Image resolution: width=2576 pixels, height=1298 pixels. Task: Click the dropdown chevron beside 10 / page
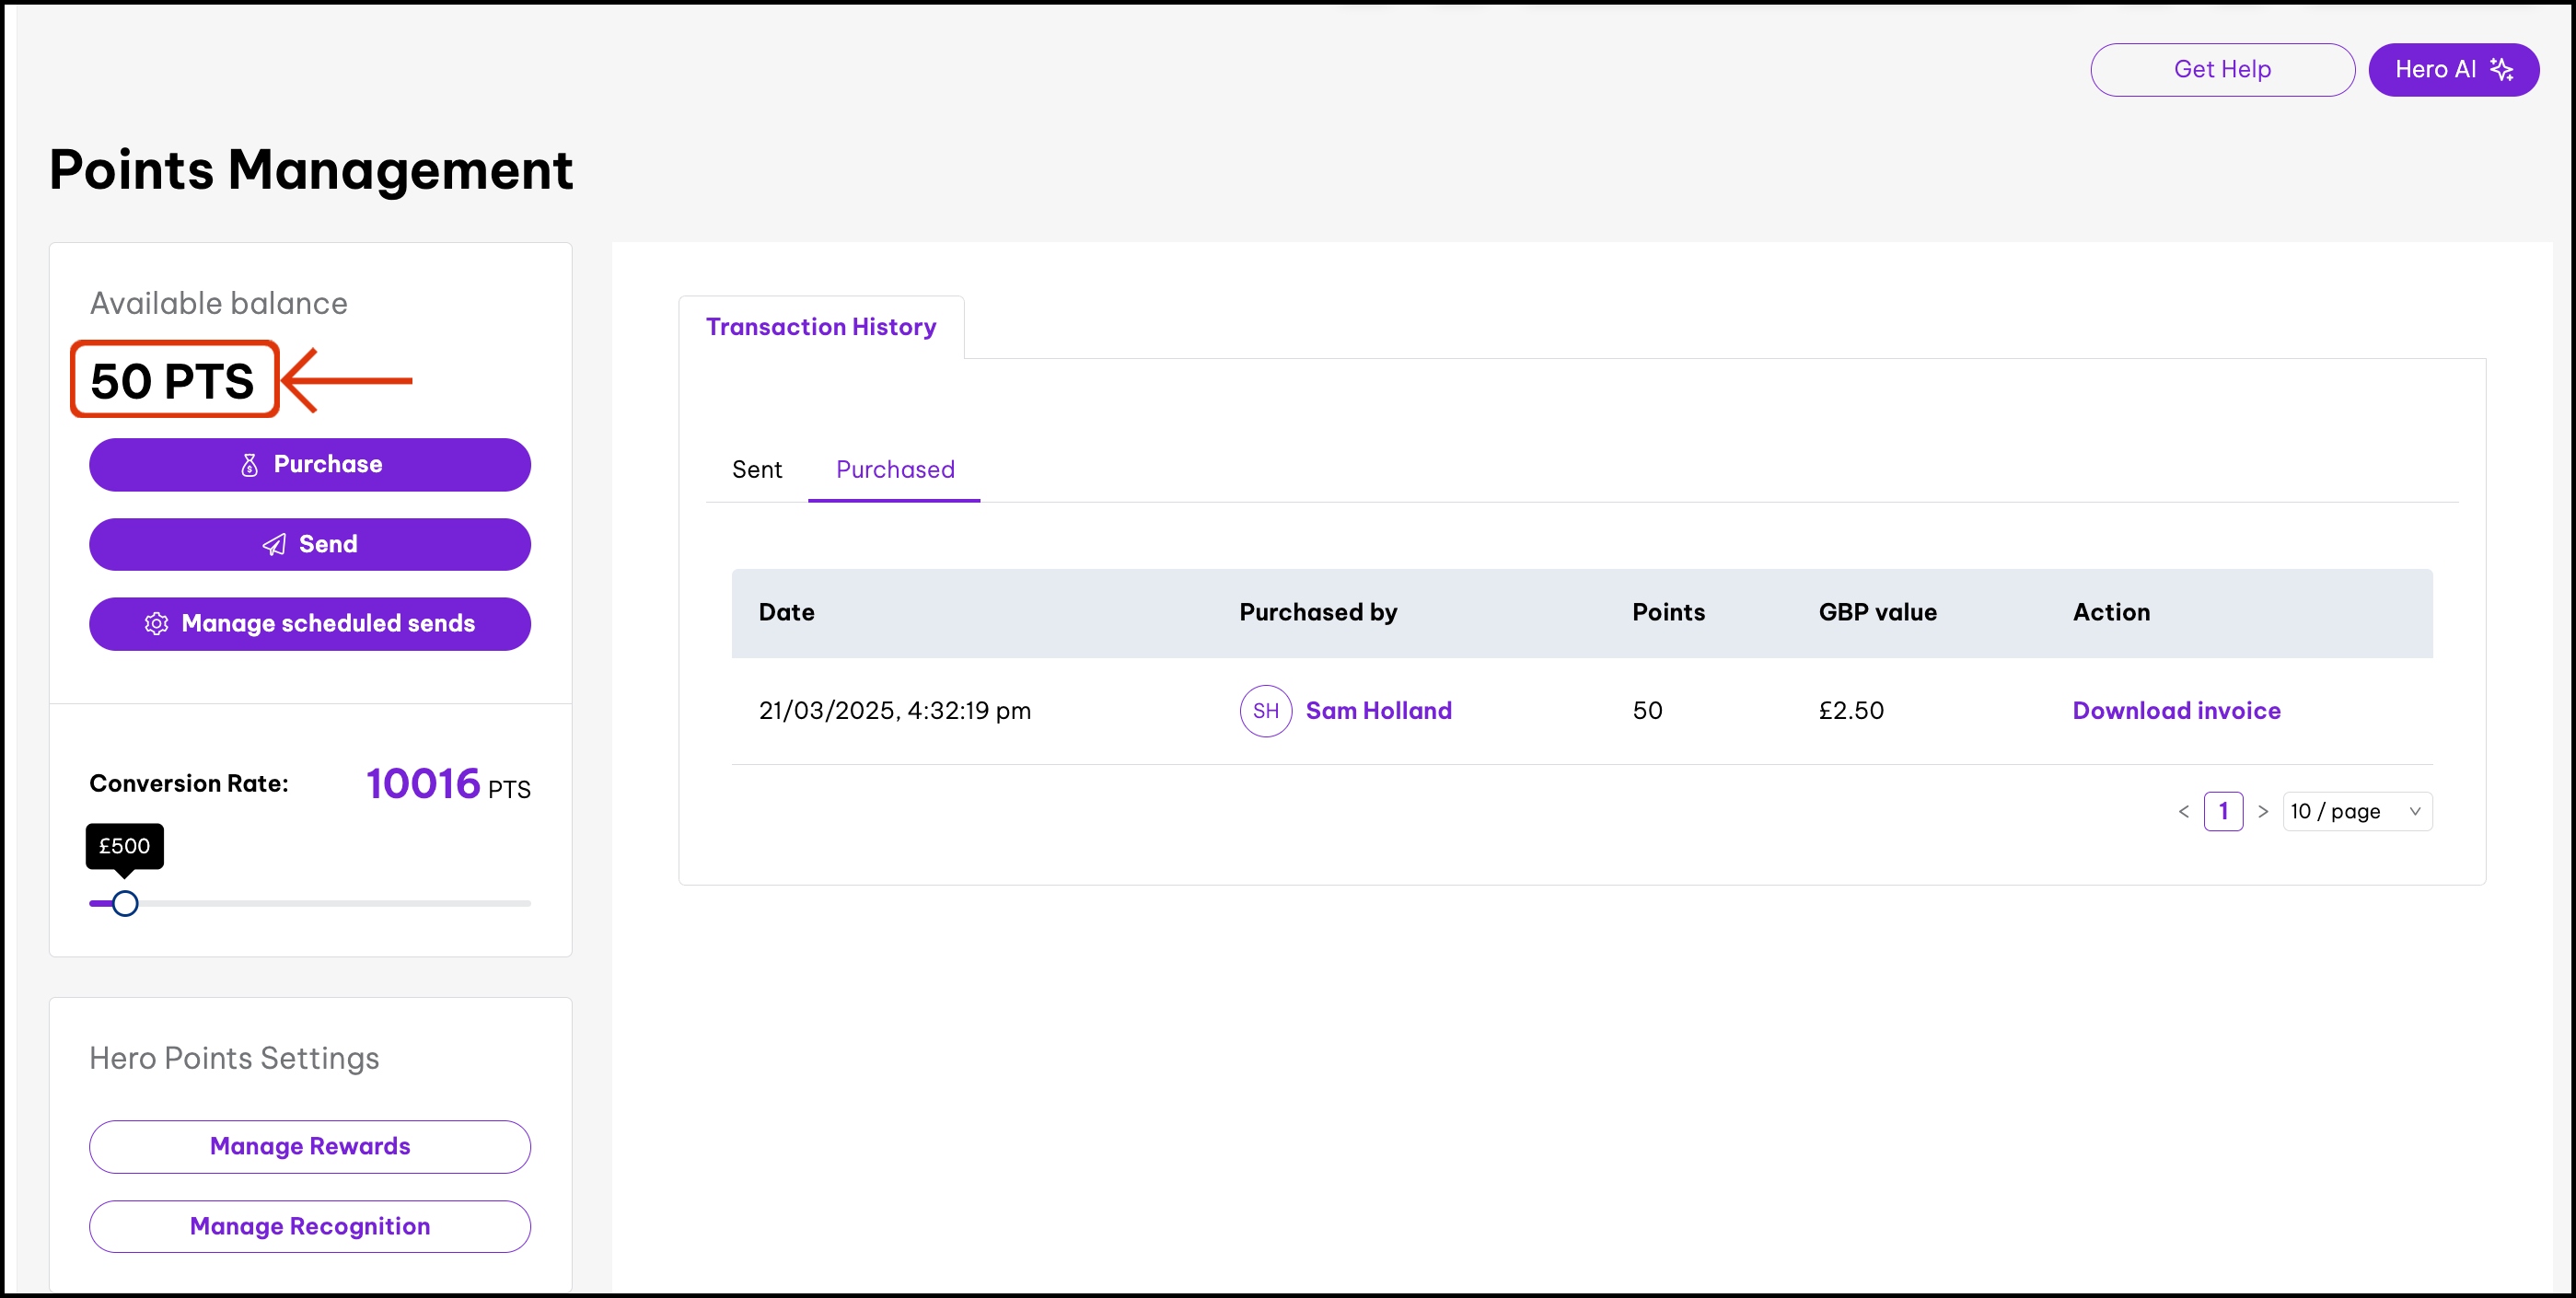(2415, 811)
